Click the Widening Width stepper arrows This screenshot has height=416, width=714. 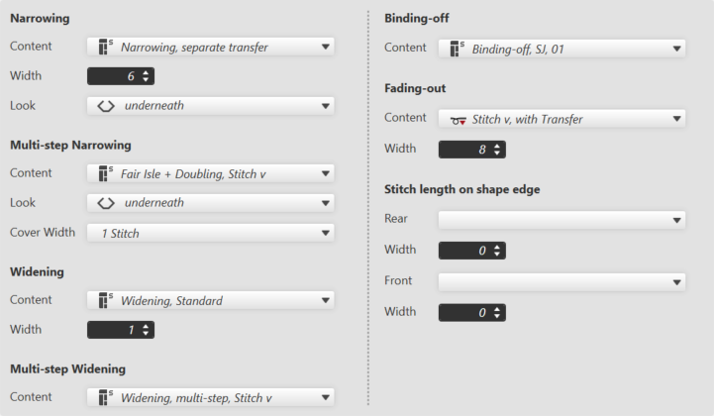pos(147,331)
